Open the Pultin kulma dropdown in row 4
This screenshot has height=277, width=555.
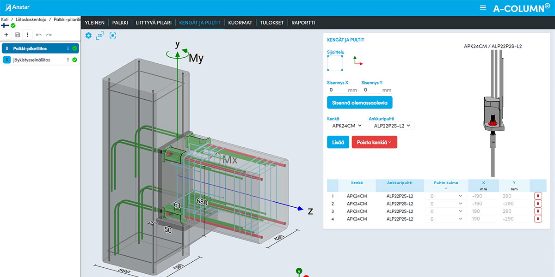[446, 219]
